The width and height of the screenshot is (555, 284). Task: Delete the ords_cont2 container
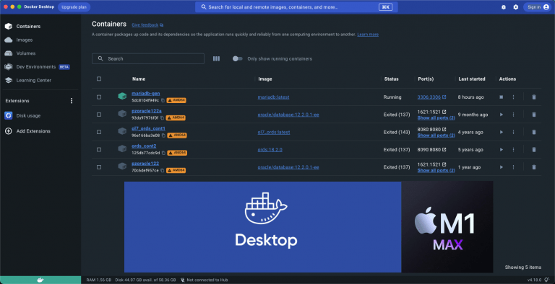(x=534, y=149)
